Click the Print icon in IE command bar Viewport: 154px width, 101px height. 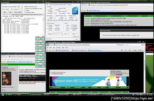[x=130, y=50]
